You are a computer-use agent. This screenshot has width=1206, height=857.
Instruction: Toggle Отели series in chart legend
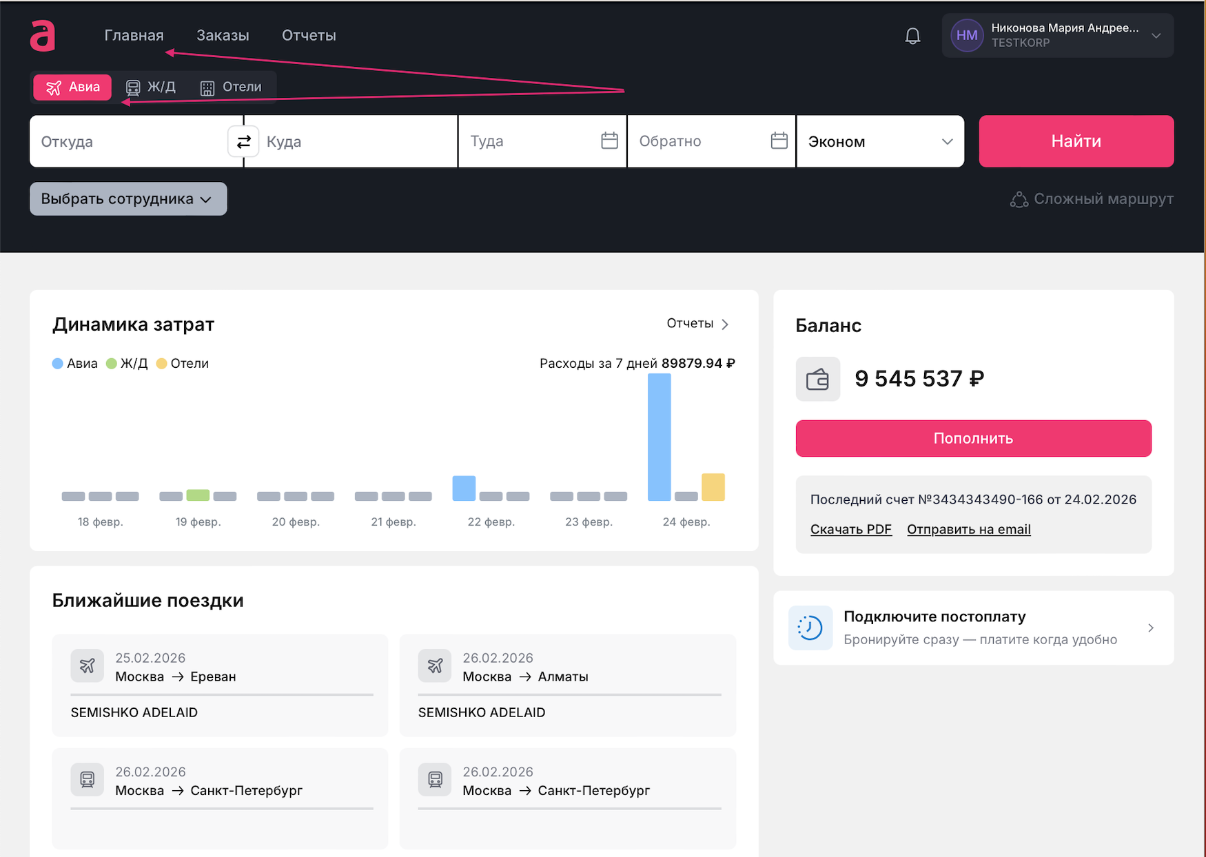[182, 363]
